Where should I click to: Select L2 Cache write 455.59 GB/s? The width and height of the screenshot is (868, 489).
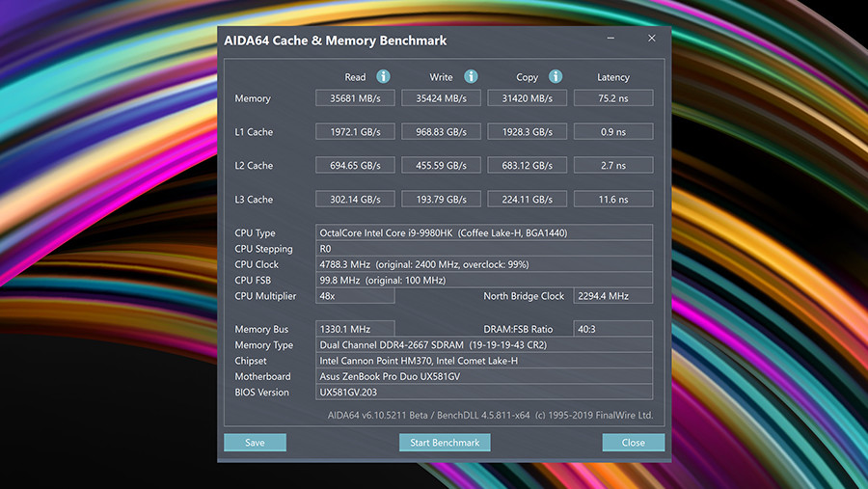pos(441,165)
